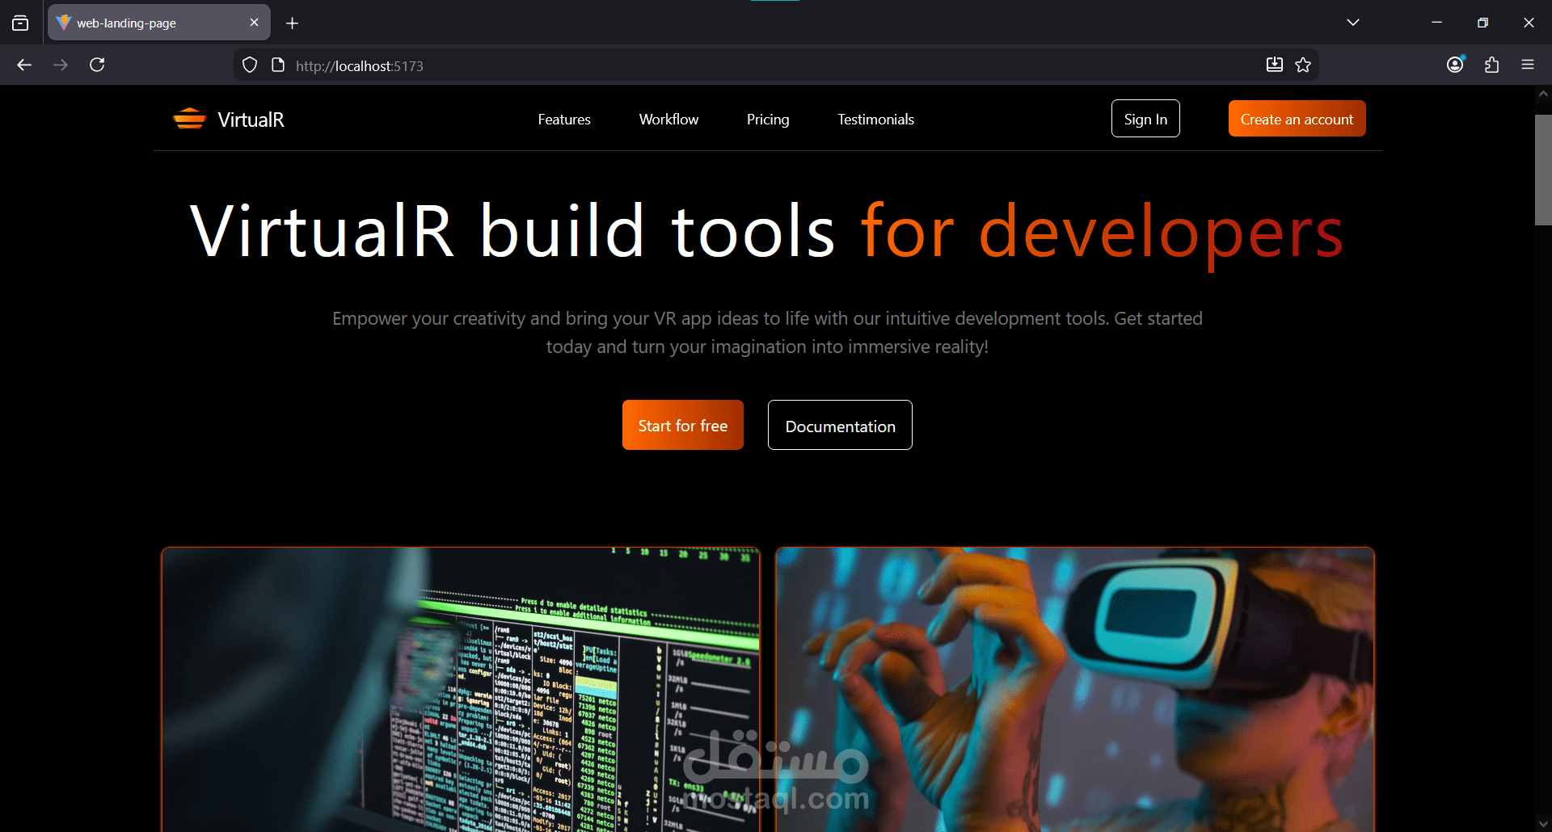1552x832 pixels.
Task: Click the shield tracking protection icon
Action: (x=249, y=65)
